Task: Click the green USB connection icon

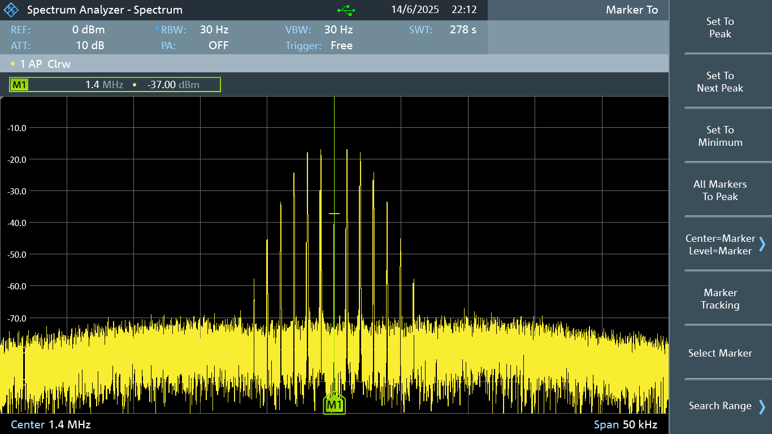Action: click(346, 10)
